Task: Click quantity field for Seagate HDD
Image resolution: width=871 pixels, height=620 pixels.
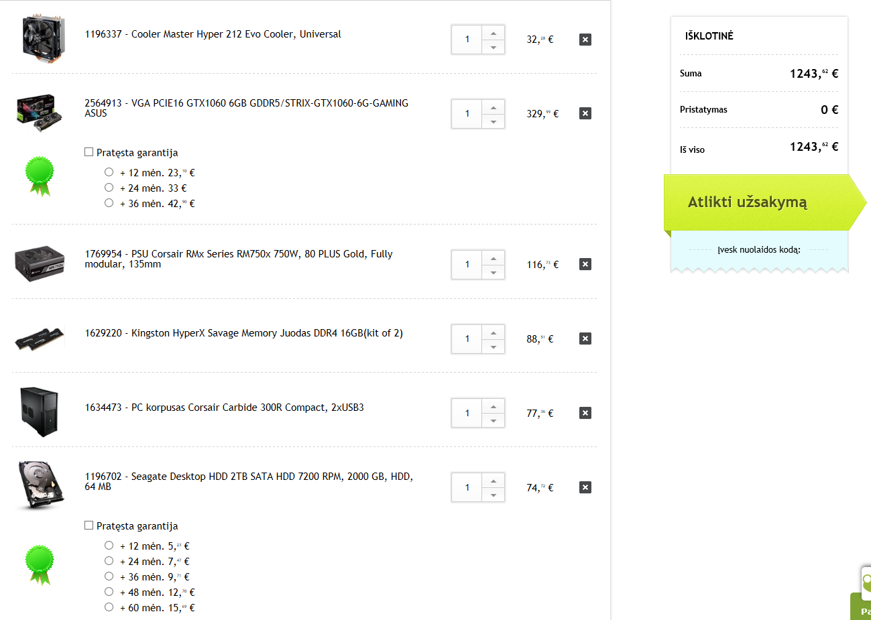Action: (x=467, y=488)
